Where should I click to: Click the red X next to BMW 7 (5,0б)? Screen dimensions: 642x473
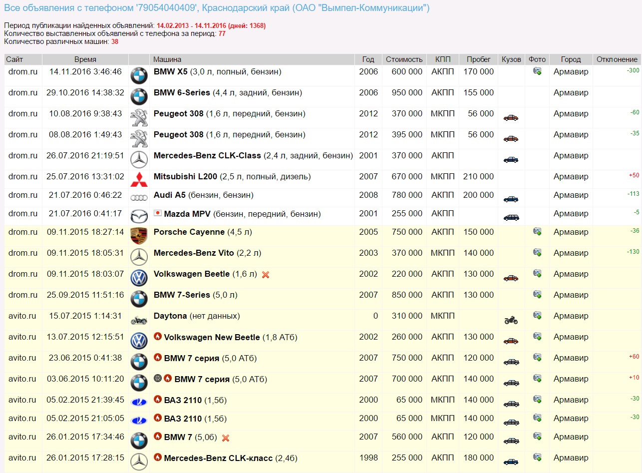(226, 438)
